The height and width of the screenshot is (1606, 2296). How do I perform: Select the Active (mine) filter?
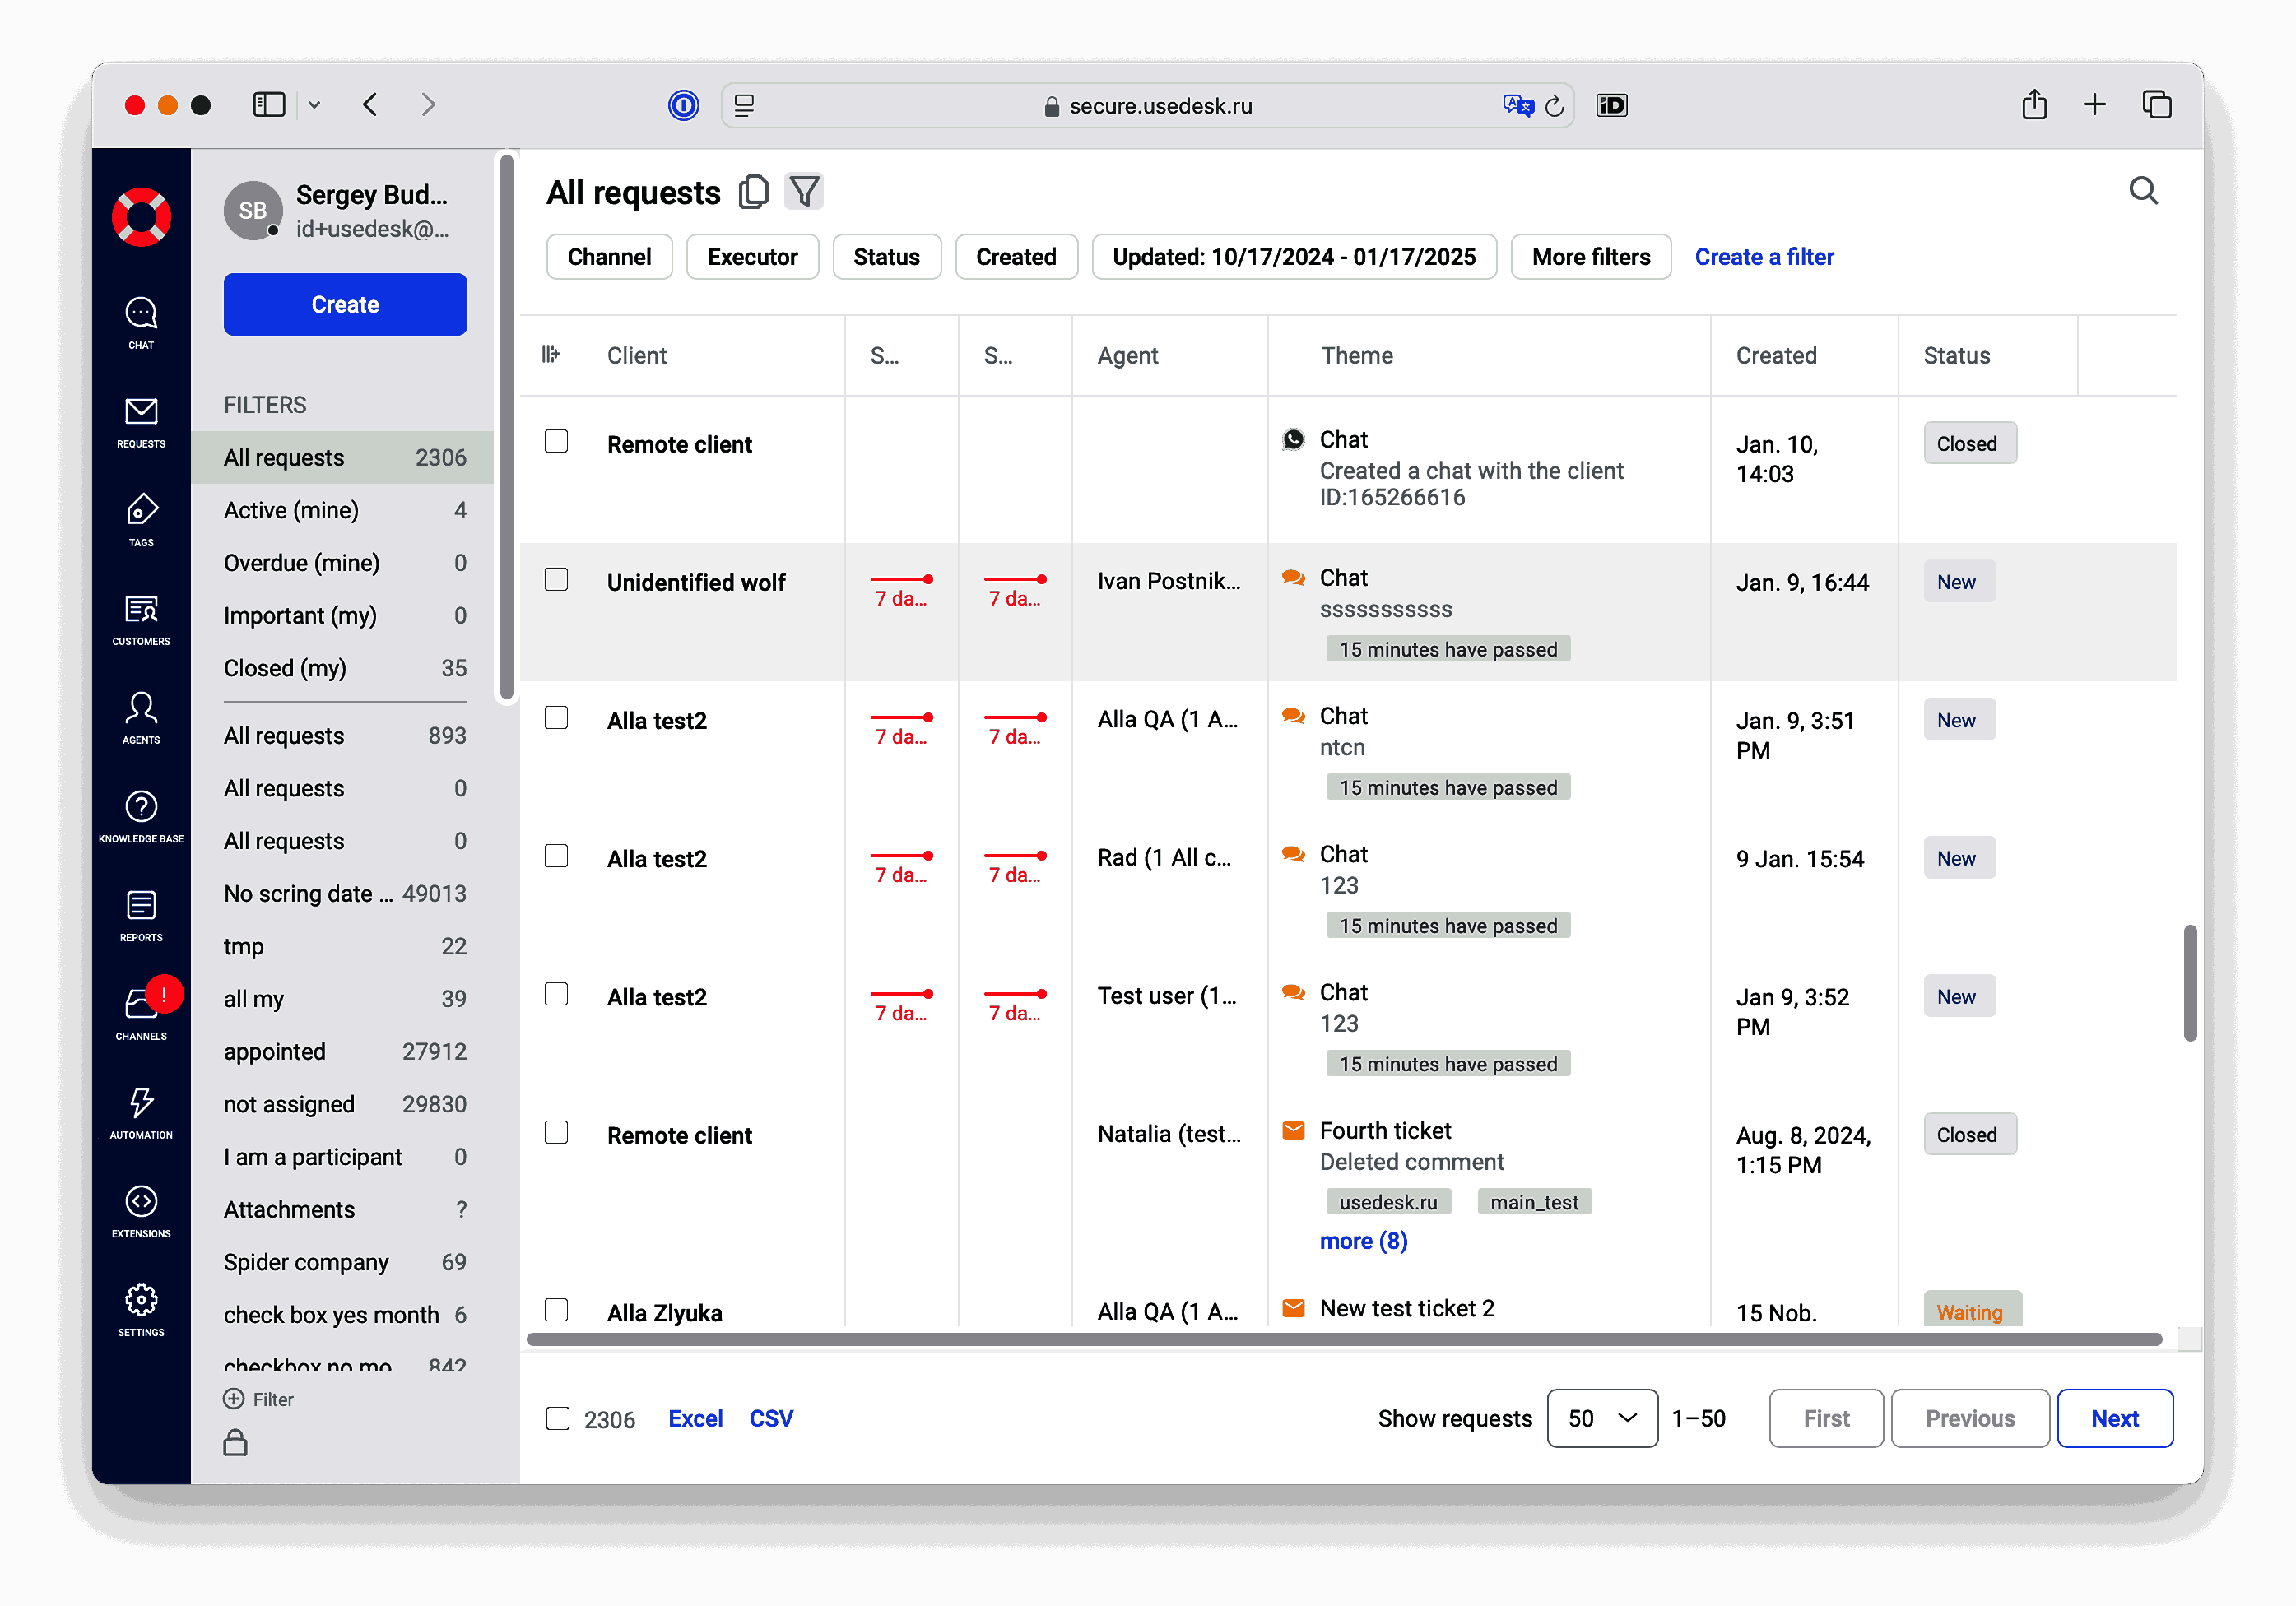tap(291, 510)
